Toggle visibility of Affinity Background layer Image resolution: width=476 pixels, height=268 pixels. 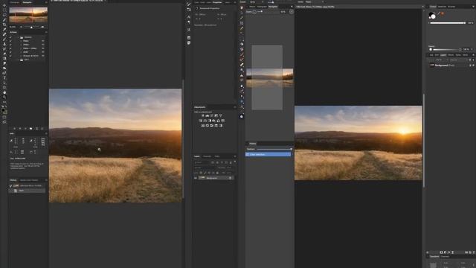tap(474, 66)
